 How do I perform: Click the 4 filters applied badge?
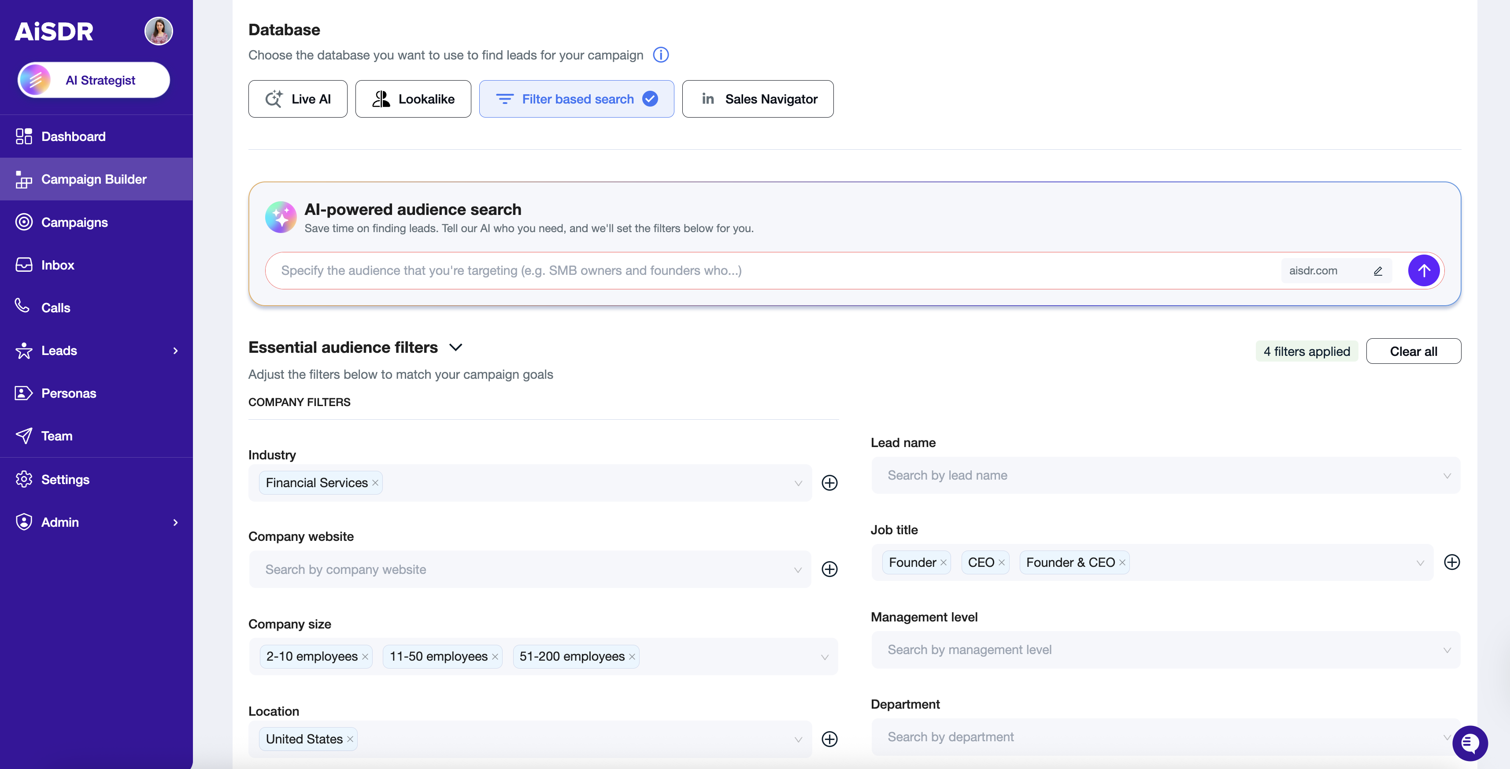pyautogui.click(x=1306, y=351)
